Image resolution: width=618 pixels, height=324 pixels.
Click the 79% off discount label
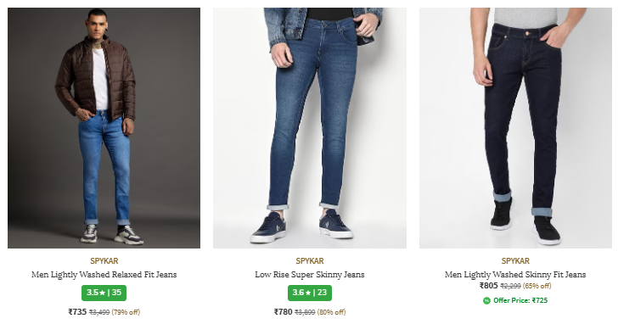[x=126, y=312]
